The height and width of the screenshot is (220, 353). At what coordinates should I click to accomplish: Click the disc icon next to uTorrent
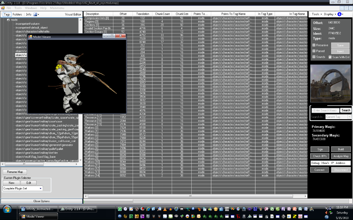pos(125,209)
